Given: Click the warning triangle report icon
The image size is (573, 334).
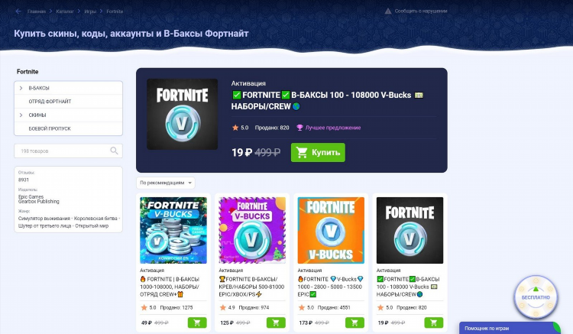Looking at the screenshot, I should 388,11.
